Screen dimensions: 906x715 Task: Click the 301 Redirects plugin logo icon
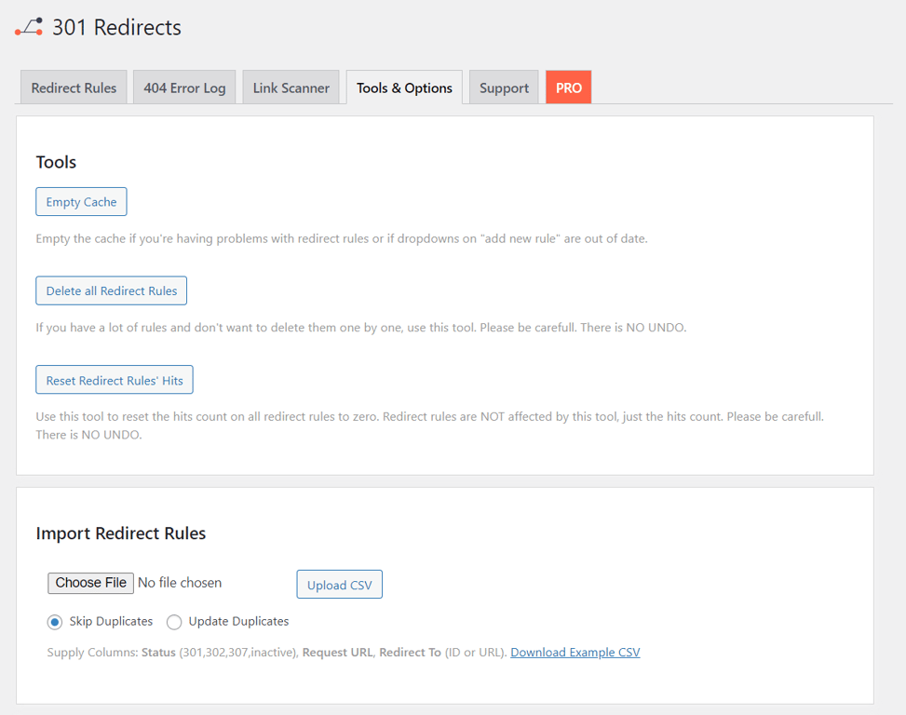pos(28,27)
